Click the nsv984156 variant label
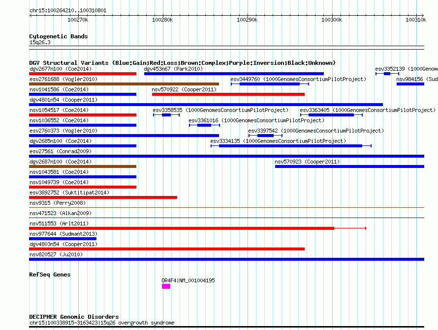438x330 pixels. click(x=417, y=79)
